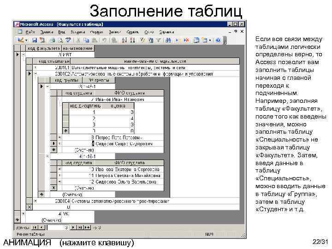The image size is (332, 249).
Task: Click the Copy toolbar icon
Action: pyautogui.click(x=86, y=40)
